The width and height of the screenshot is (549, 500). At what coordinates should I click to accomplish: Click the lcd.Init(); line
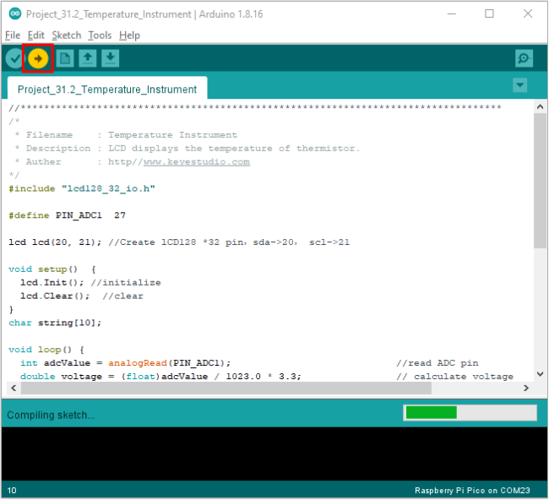pos(90,283)
